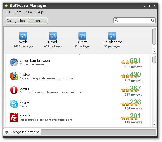Viewport: 162px width, 142px height.
Task: Open the Chat category icon
Action: 82,36
